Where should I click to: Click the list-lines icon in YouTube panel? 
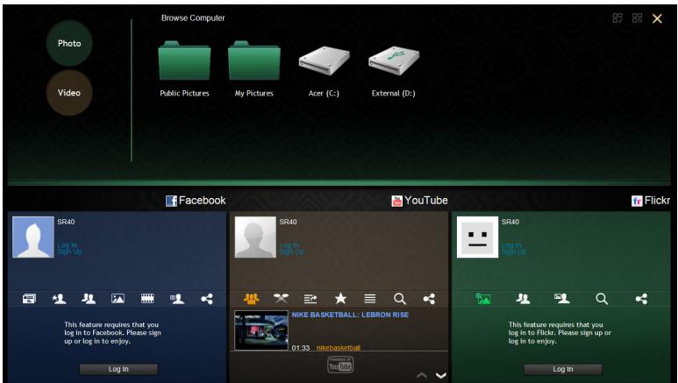point(370,299)
